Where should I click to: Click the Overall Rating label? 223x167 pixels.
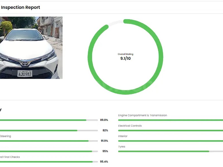point(125,54)
